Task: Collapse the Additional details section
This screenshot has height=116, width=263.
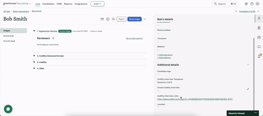Action: (x=248, y=64)
